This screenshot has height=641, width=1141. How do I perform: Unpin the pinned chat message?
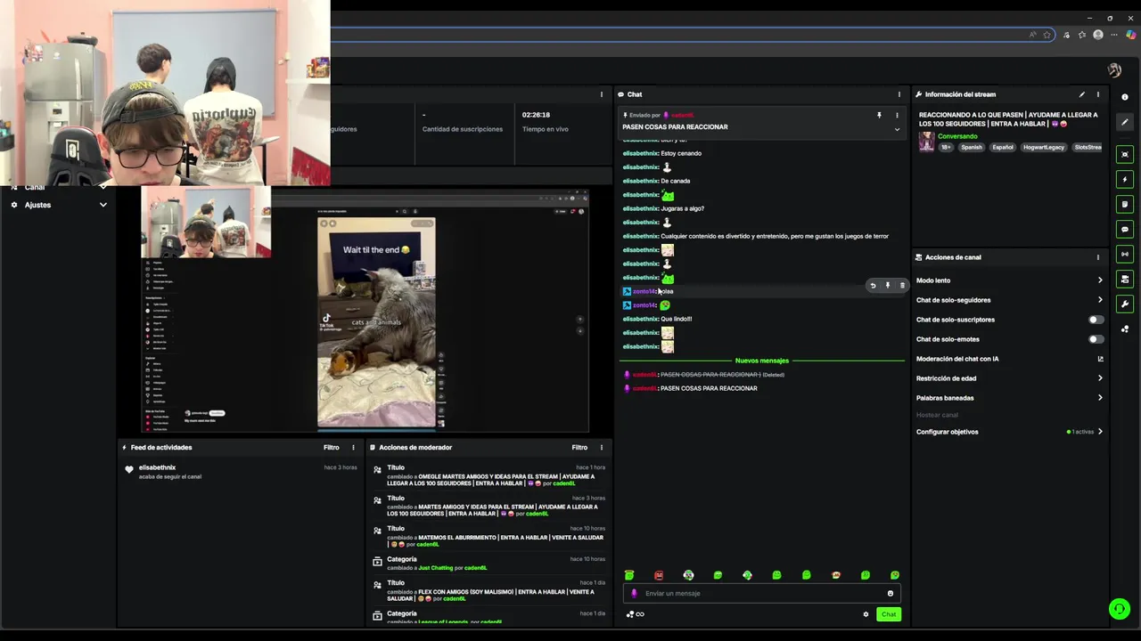point(879,115)
